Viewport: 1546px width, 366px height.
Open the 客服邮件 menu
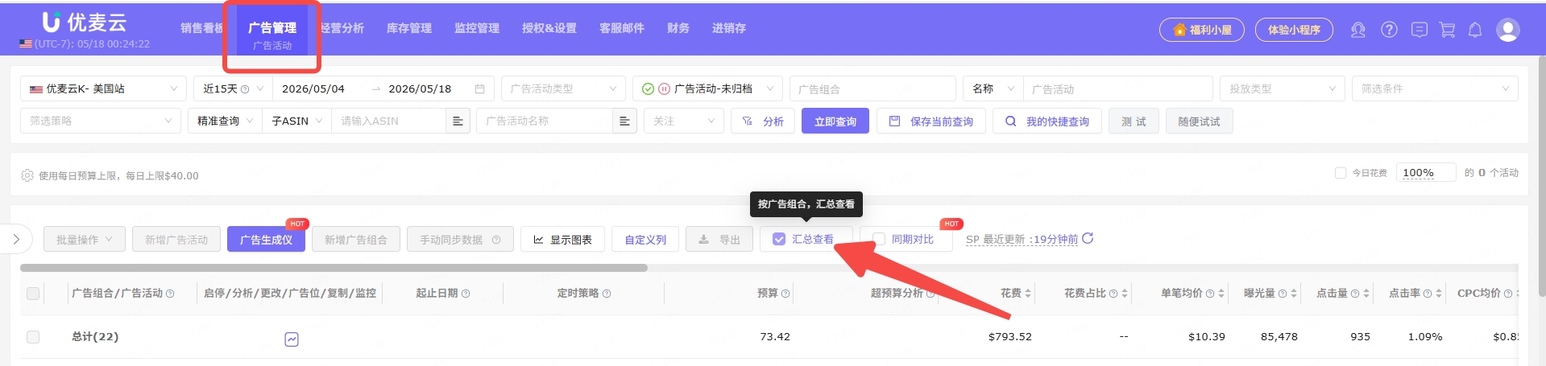tap(622, 28)
